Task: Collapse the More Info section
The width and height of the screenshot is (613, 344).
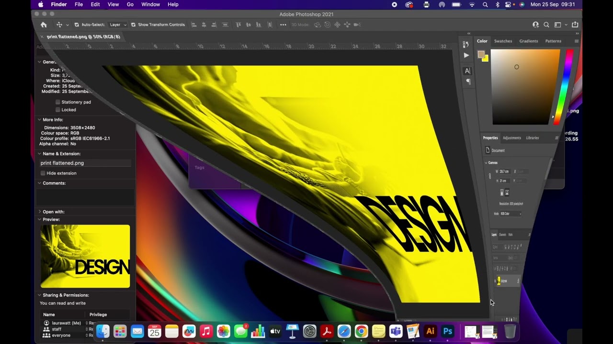Action: (x=39, y=120)
